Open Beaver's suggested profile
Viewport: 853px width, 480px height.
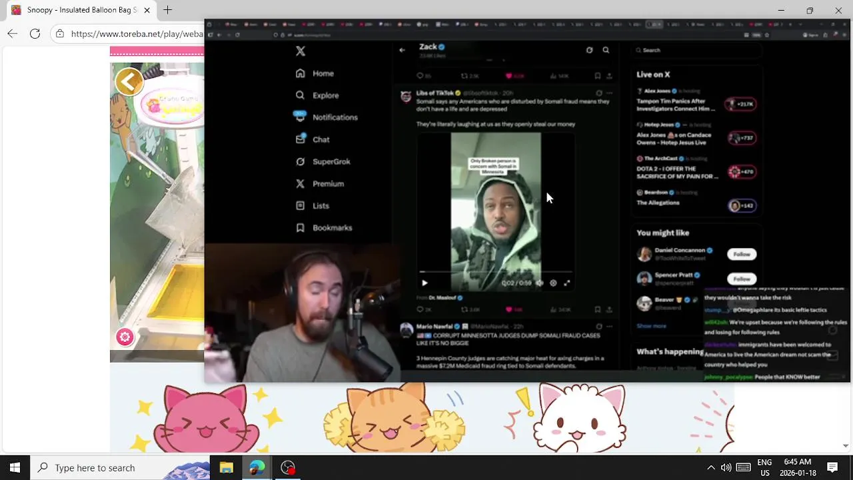[666, 303]
